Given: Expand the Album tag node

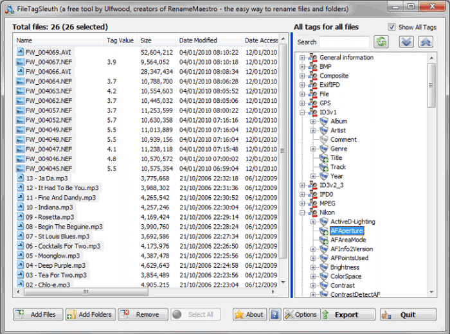Looking at the screenshot, I should pos(313,121).
